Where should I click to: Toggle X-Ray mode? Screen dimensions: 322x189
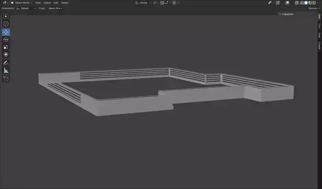pos(297,3)
